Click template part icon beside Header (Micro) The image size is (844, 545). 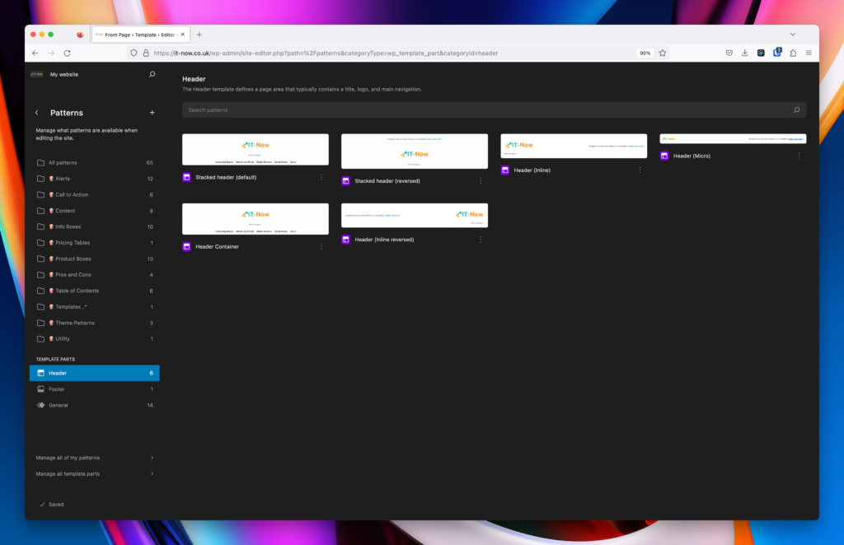(664, 156)
